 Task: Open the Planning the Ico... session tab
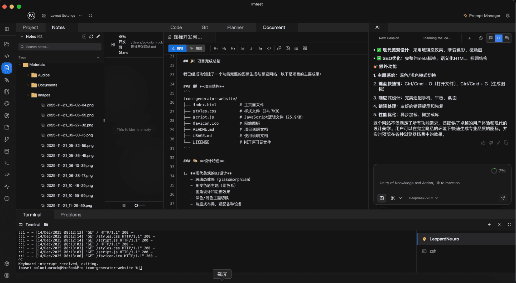click(437, 38)
